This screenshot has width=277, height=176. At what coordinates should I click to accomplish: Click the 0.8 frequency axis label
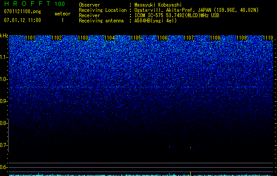coord(4,123)
